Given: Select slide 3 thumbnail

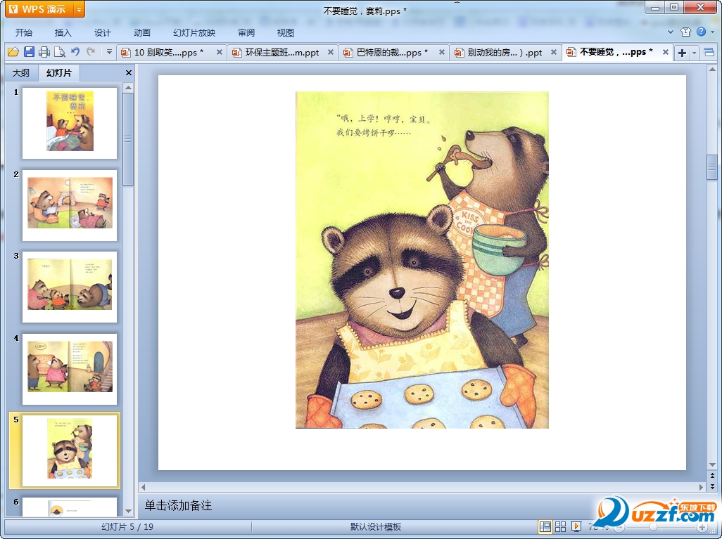Looking at the screenshot, I should coord(70,287).
